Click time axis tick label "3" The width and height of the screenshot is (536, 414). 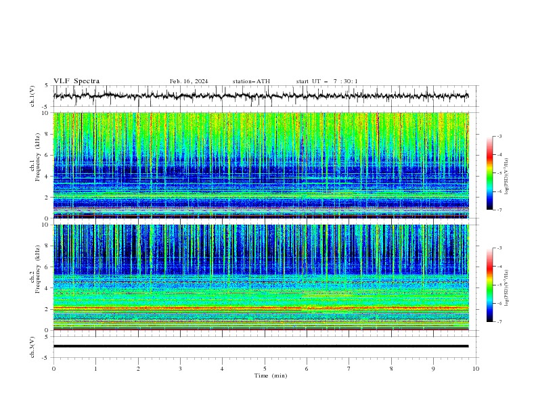click(180, 369)
